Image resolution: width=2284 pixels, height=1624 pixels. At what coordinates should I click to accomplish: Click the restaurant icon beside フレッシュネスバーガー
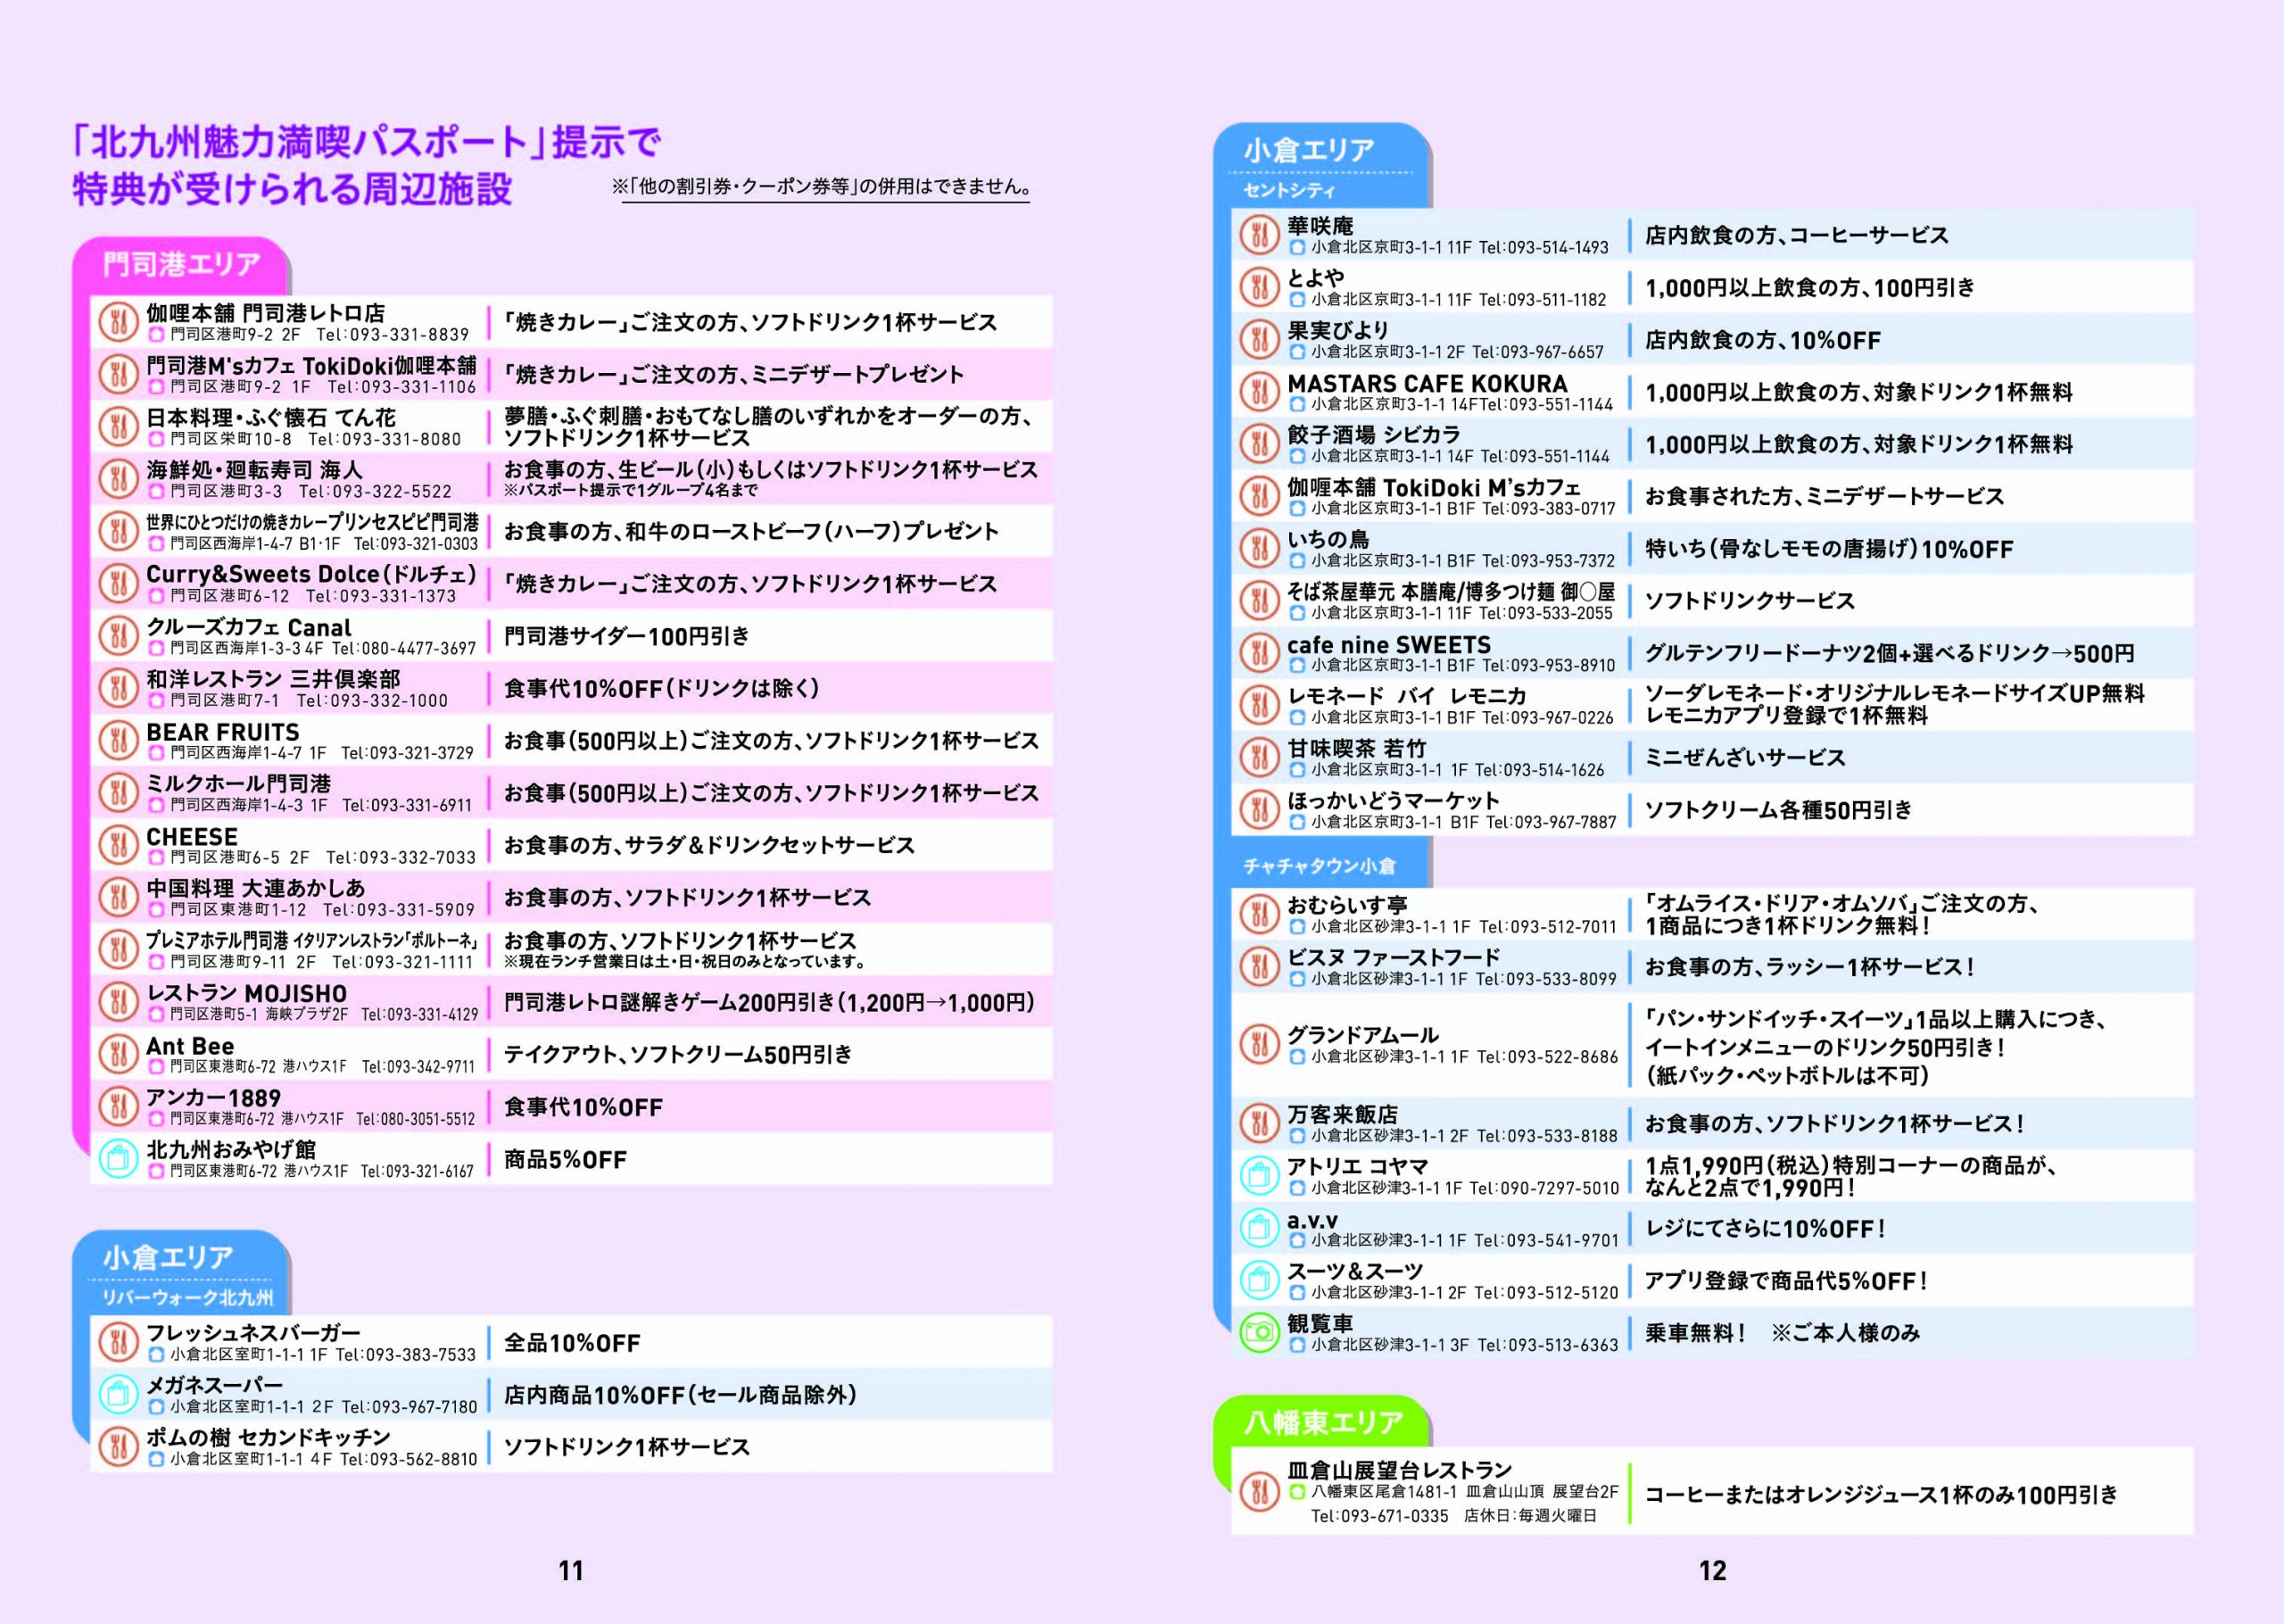click(118, 1342)
